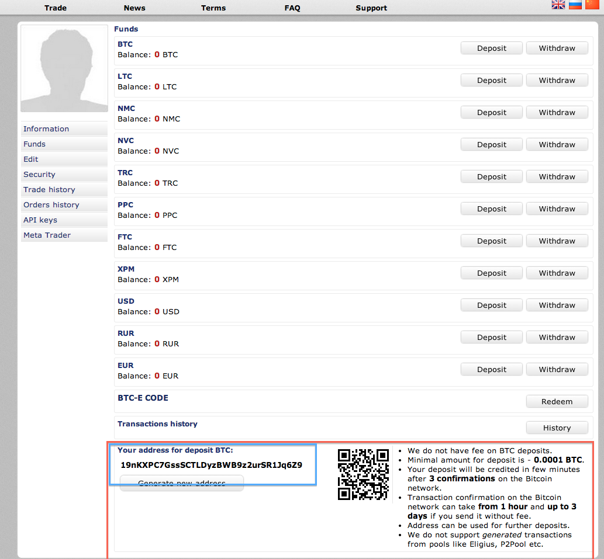Click Deposit for USD balance
Screen dimensions: 604x559
pos(491,305)
